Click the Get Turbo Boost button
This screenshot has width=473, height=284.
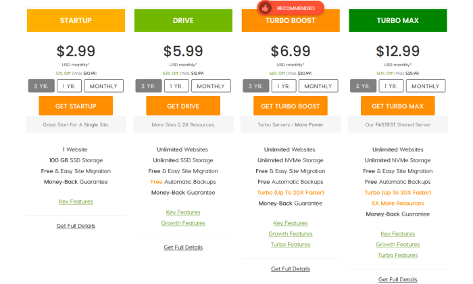(291, 106)
